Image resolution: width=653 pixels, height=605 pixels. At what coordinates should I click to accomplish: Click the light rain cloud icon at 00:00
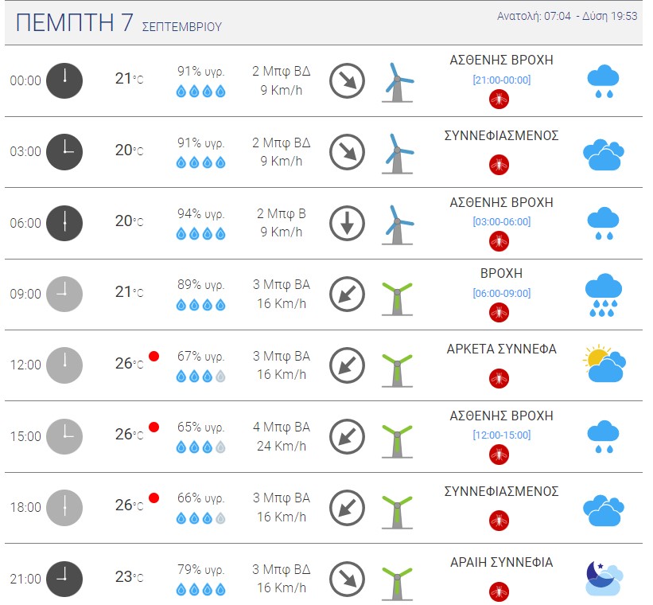[x=603, y=81]
